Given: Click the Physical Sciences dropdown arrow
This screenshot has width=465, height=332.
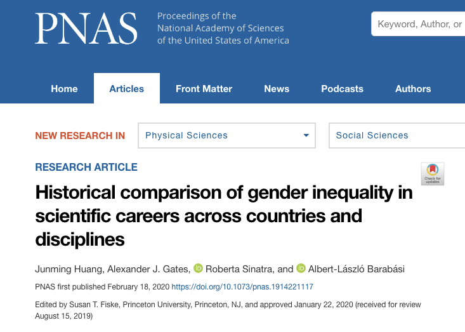Looking at the screenshot, I should point(307,135).
